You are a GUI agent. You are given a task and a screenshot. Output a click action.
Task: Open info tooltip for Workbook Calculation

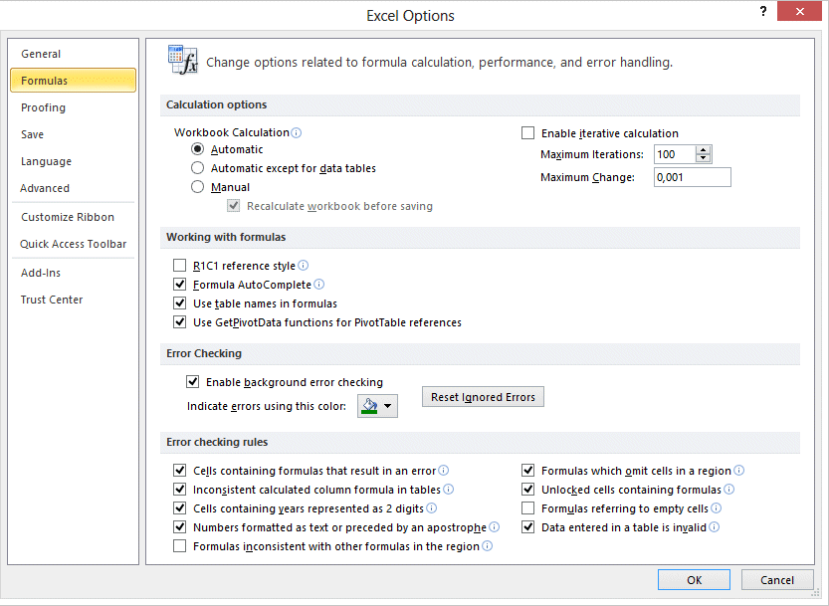coord(297,132)
